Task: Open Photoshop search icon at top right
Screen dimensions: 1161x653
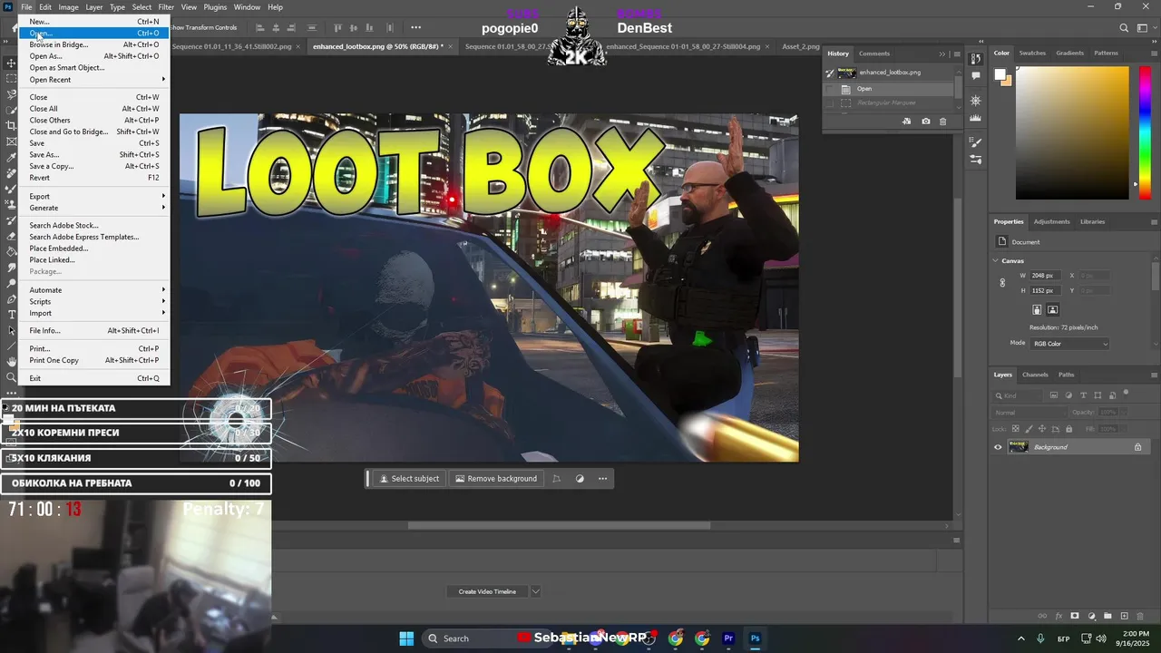Action: [x=1124, y=28]
